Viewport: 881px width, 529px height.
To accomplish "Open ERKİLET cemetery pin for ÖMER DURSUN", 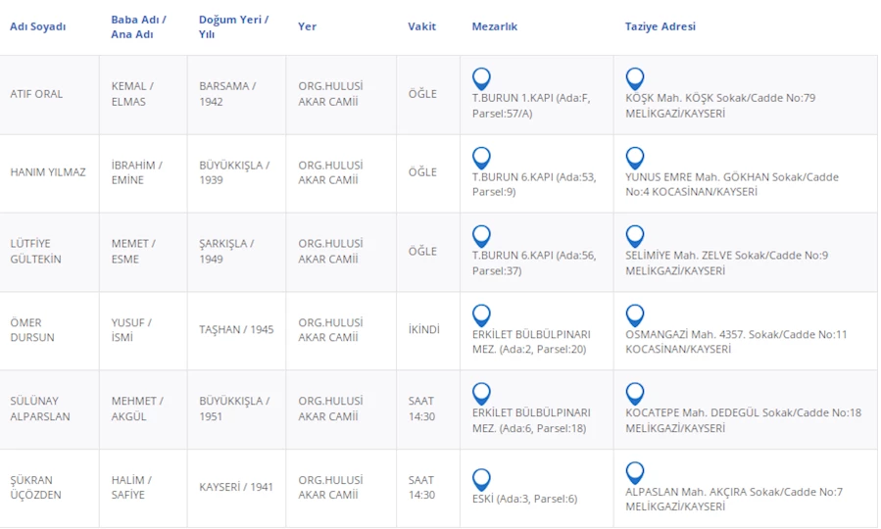I will (x=481, y=315).
